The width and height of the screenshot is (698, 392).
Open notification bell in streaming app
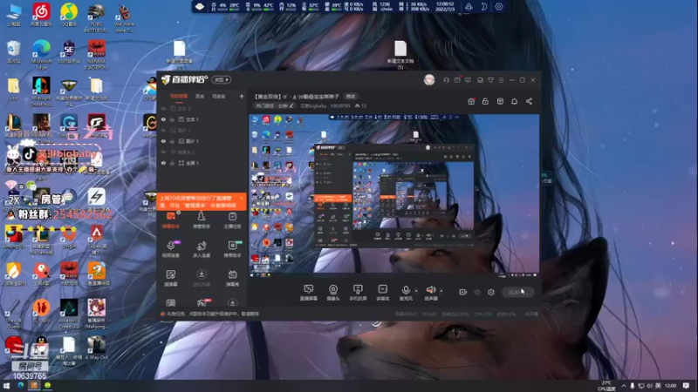click(514, 101)
